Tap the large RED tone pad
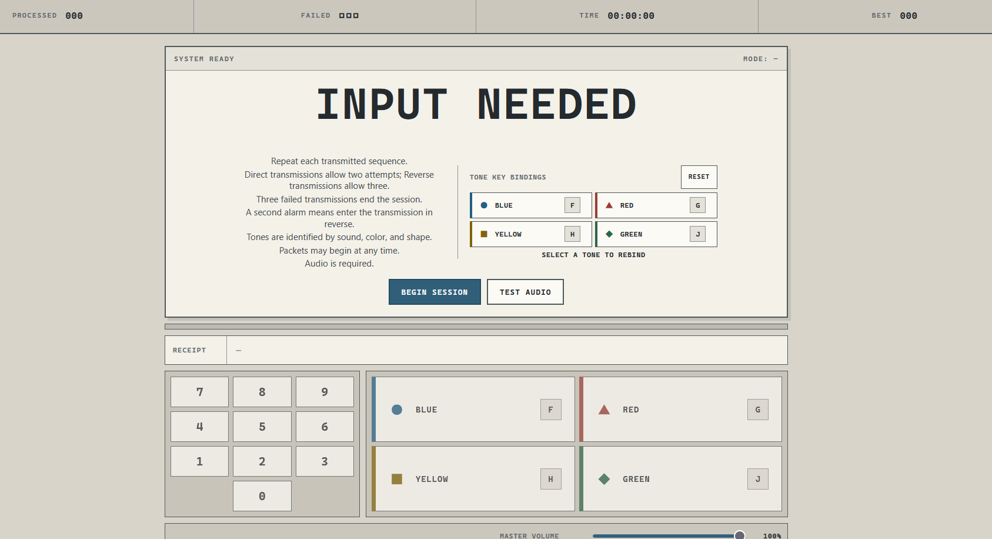The height and width of the screenshot is (539, 992). pos(680,410)
